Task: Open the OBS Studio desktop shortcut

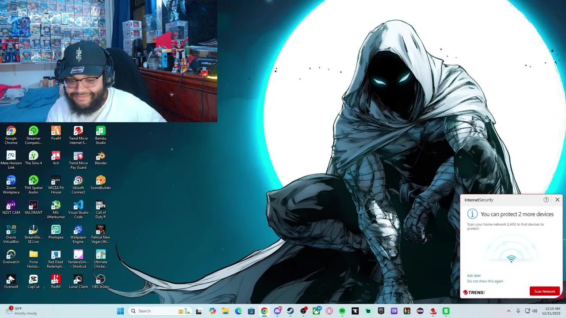Action: click(x=101, y=281)
